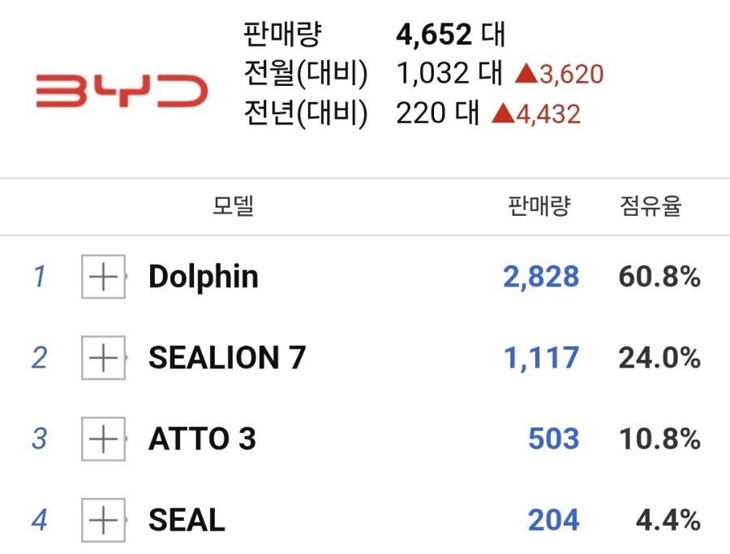
Task: Click Dolphin sales figure 2,828
Action: click(542, 277)
